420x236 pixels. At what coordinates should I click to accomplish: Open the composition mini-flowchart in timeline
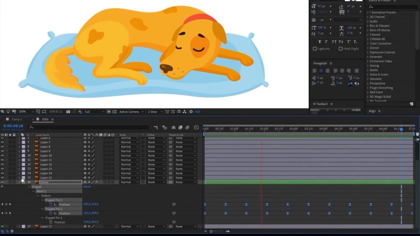coord(156,127)
